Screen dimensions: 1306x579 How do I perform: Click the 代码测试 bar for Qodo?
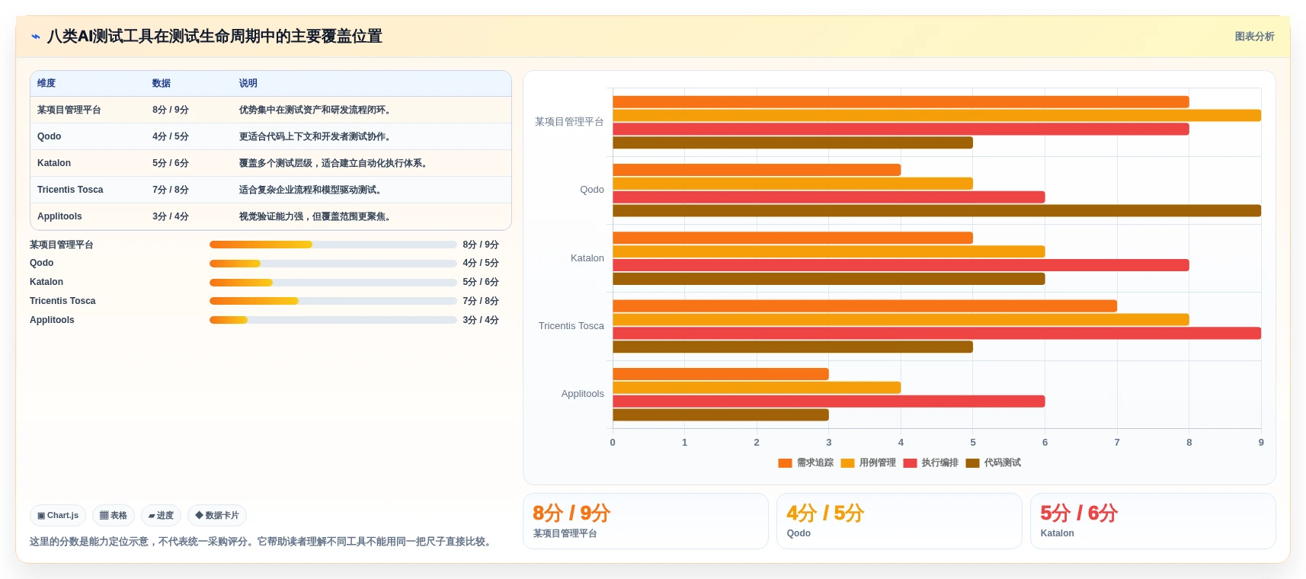tap(936, 211)
